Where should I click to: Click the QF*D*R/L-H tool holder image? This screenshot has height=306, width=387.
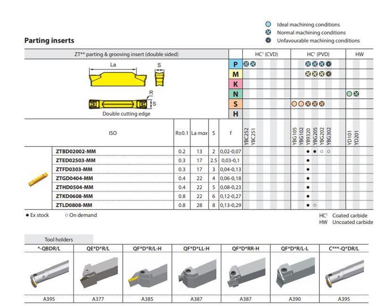[x=145, y=274]
